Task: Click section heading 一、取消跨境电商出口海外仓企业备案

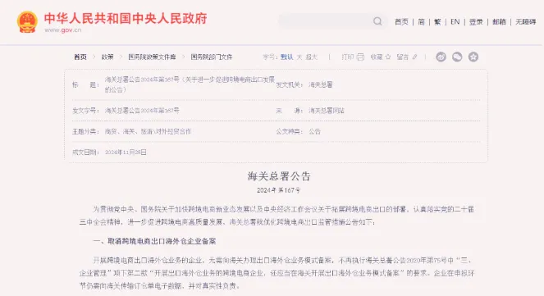Action: [x=154, y=241]
